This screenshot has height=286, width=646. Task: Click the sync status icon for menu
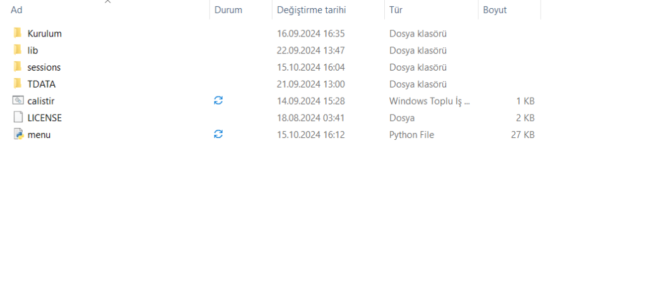point(218,134)
